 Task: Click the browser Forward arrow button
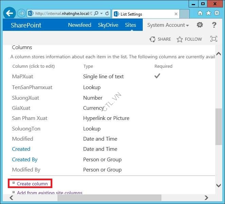[x=21, y=14]
